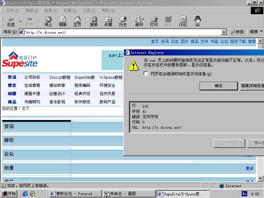The width and height of the screenshot is (264, 198).
Task: Refresh the page with 刷新 button
Action: pyautogui.click(x=63, y=21)
